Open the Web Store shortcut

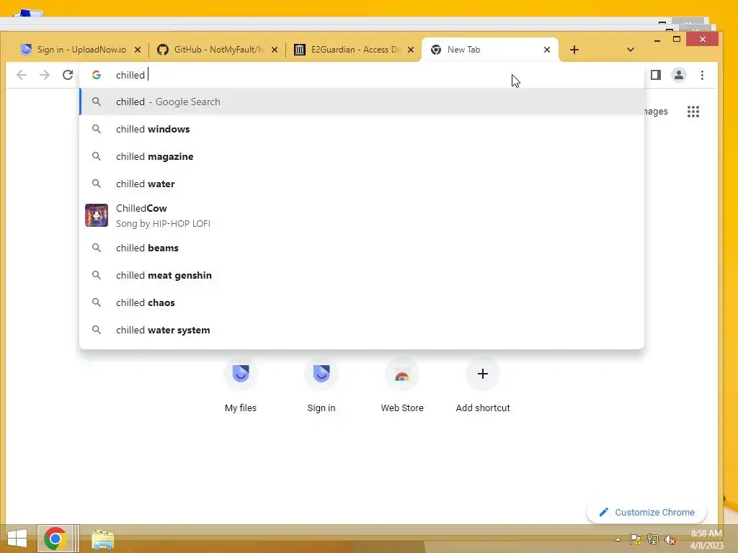[402, 386]
